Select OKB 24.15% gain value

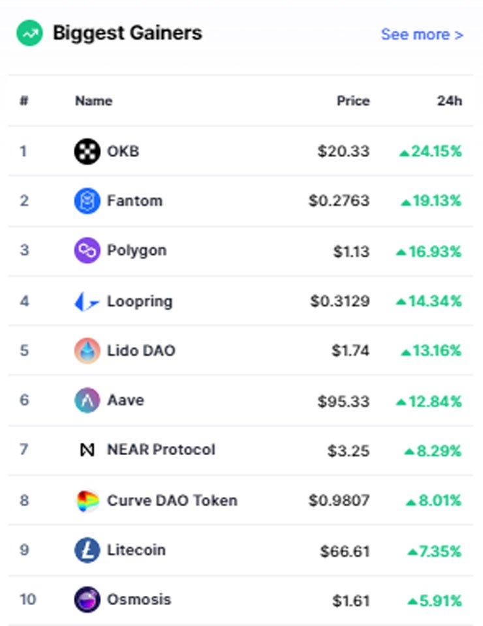tap(431, 151)
